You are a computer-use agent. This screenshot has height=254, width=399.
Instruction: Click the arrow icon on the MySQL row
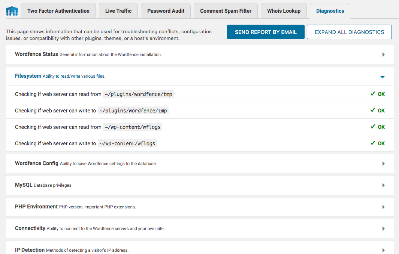[383, 185]
